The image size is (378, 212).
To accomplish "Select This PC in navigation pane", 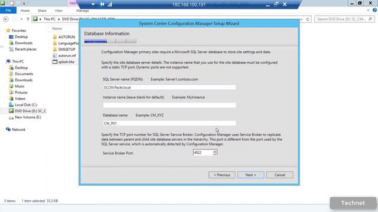I will click(18, 61).
